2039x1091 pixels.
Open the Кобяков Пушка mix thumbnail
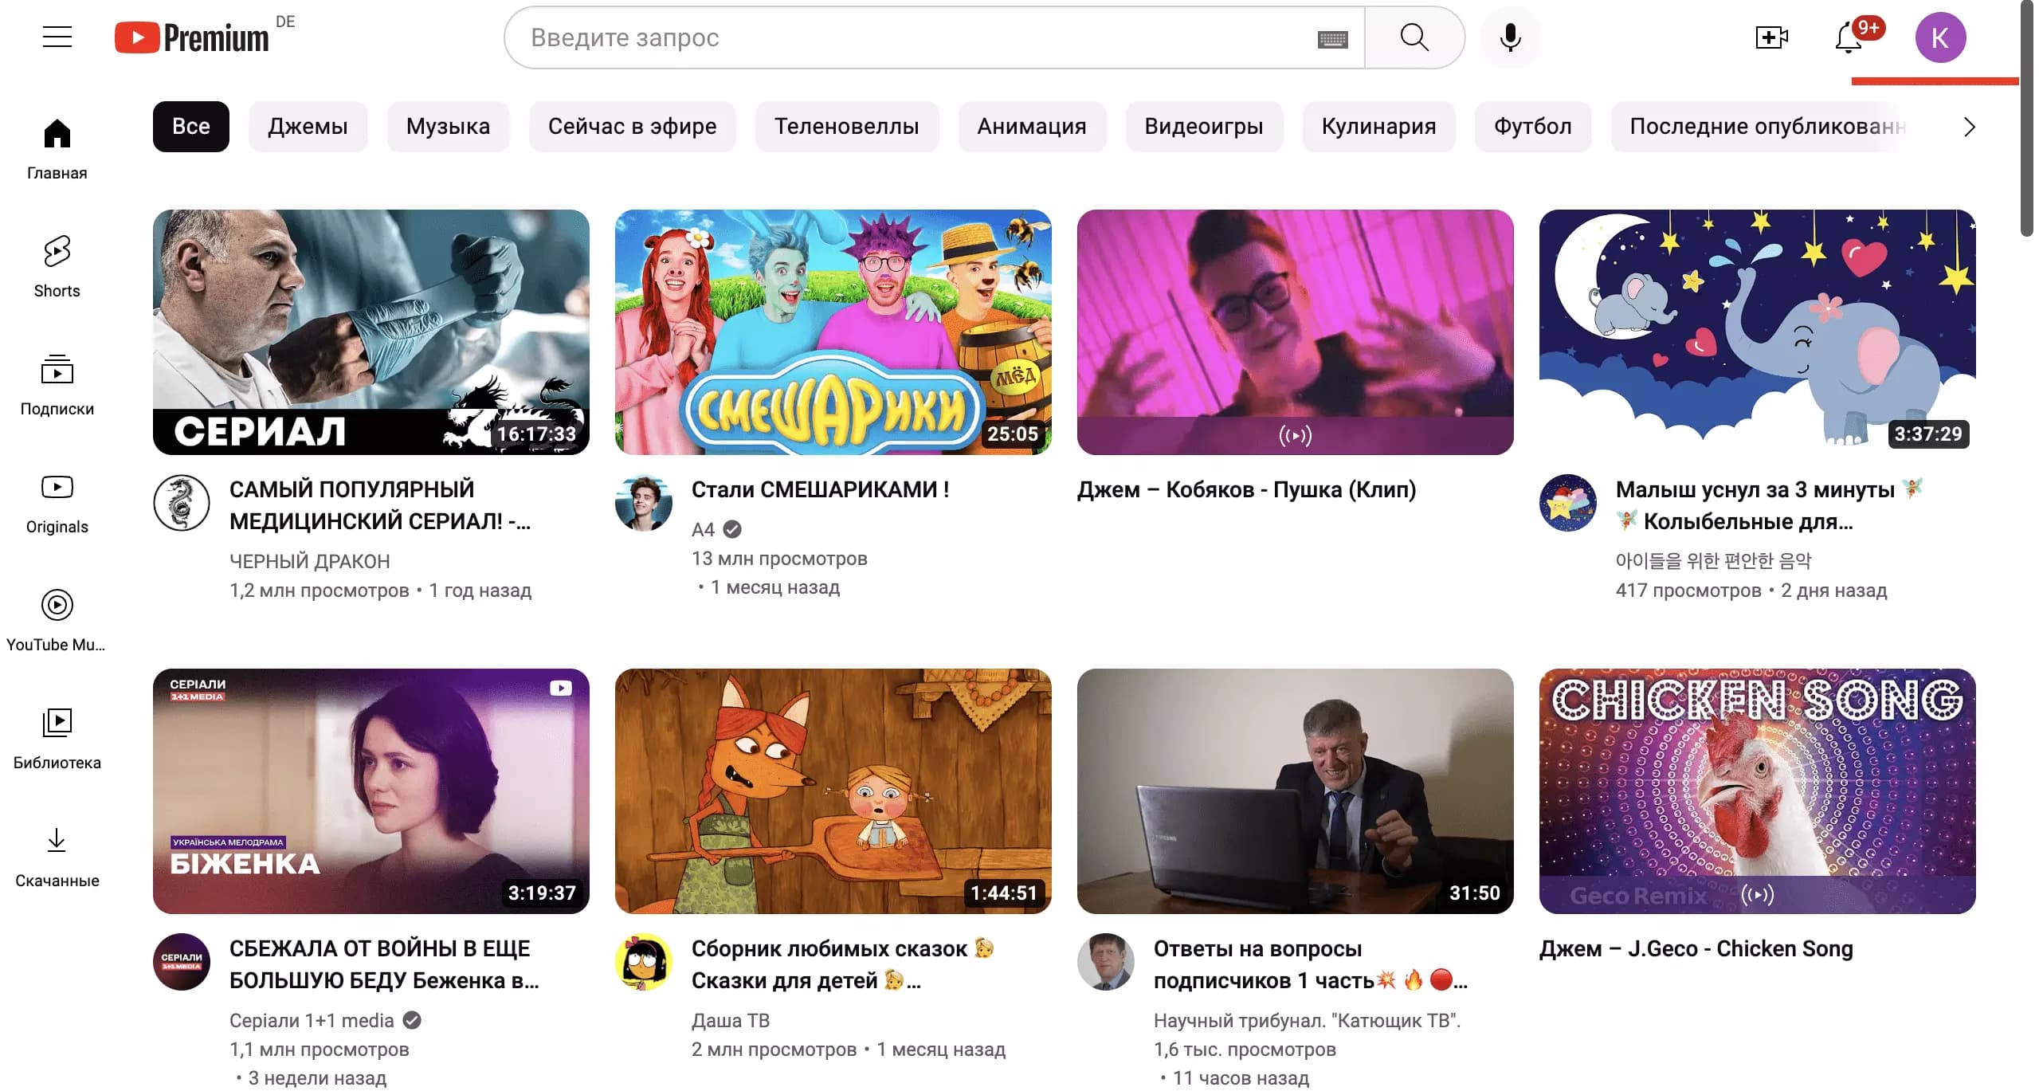point(1296,332)
